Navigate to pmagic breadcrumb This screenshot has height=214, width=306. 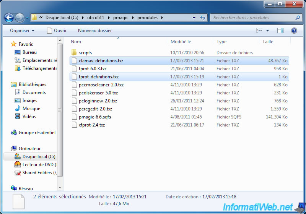pos(121,18)
